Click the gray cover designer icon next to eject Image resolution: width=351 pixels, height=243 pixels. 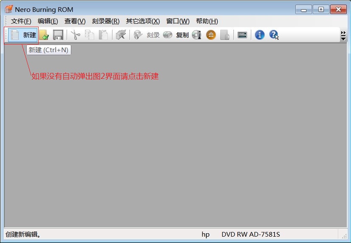tap(225, 35)
